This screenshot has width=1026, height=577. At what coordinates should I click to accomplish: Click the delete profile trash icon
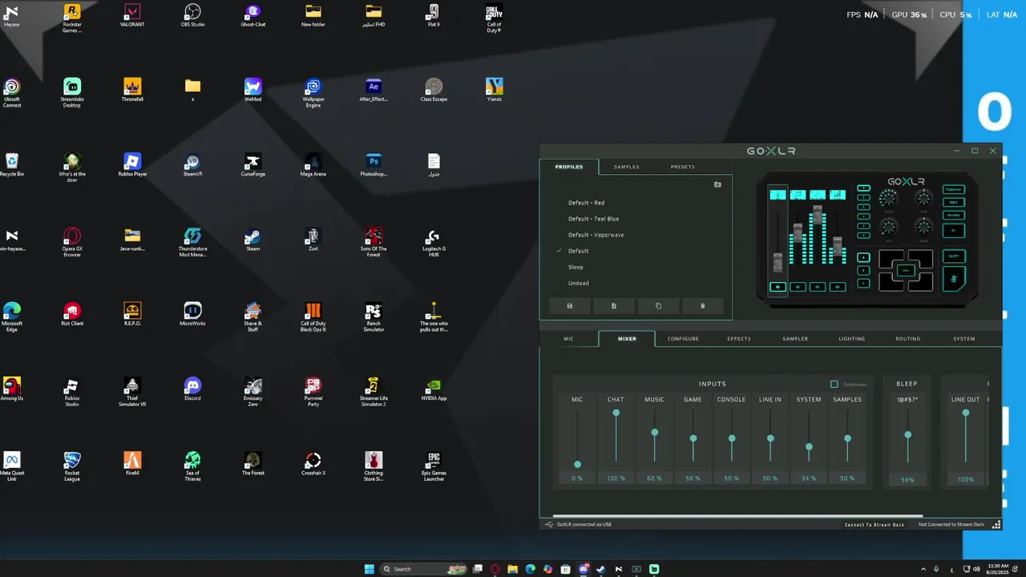coord(703,305)
